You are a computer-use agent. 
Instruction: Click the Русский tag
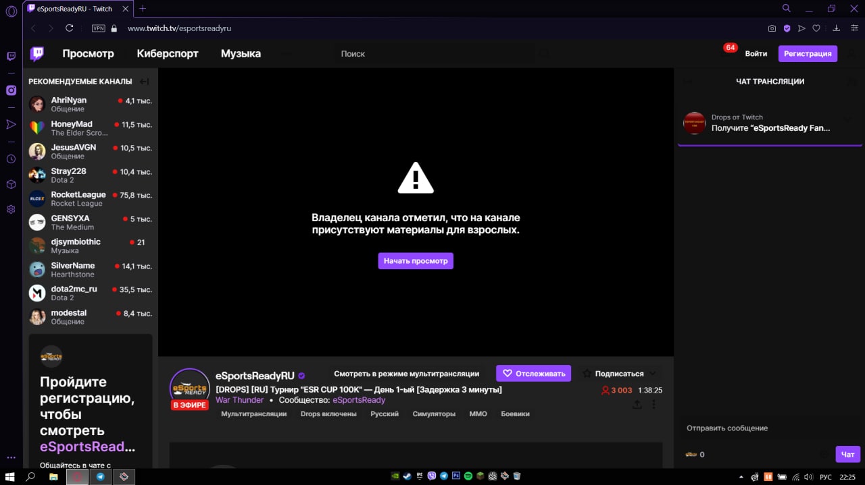[x=385, y=414]
